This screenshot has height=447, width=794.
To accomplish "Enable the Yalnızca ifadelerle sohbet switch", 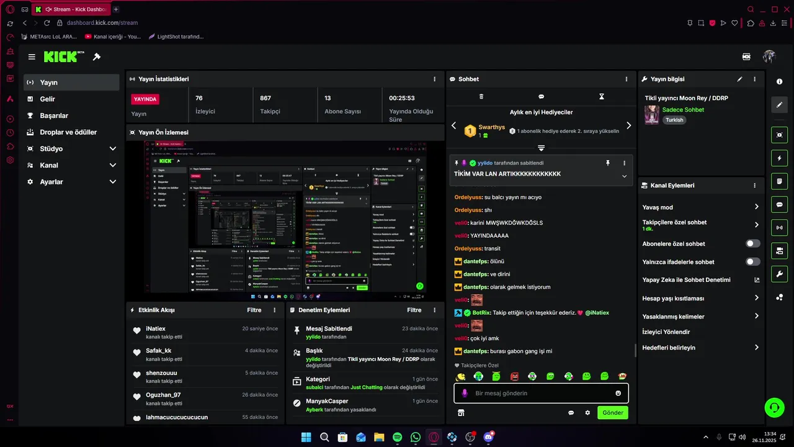I will click(x=752, y=262).
